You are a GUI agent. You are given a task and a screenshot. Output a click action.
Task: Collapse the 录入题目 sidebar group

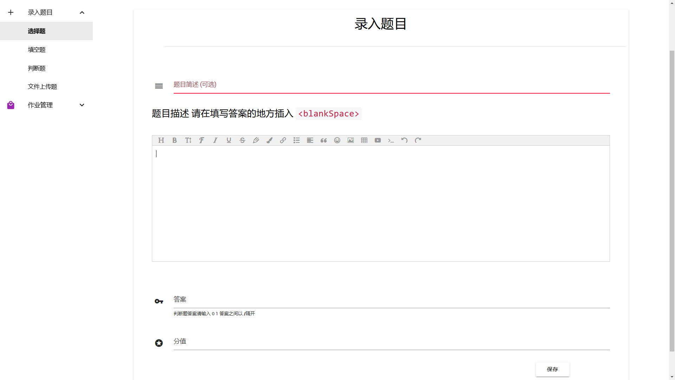pos(82,13)
